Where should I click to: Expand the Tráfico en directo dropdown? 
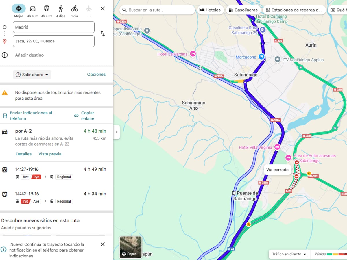click(289, 254)
